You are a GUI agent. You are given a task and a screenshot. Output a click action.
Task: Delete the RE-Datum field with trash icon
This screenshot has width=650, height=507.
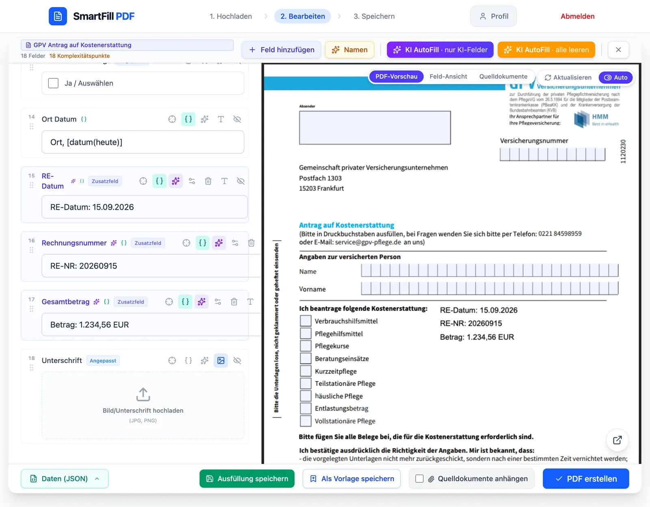pyautogui.click(x=208, y=181)
